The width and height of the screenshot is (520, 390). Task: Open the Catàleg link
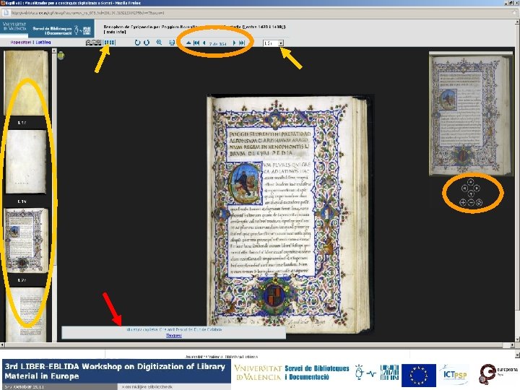pyautogui.click(x=43, y=43)
